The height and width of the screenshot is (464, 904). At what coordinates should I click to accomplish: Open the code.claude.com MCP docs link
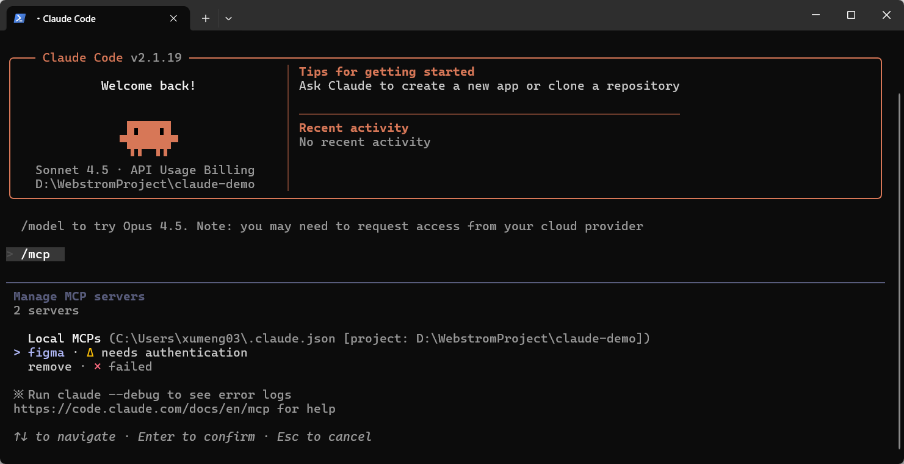(142, 408)
